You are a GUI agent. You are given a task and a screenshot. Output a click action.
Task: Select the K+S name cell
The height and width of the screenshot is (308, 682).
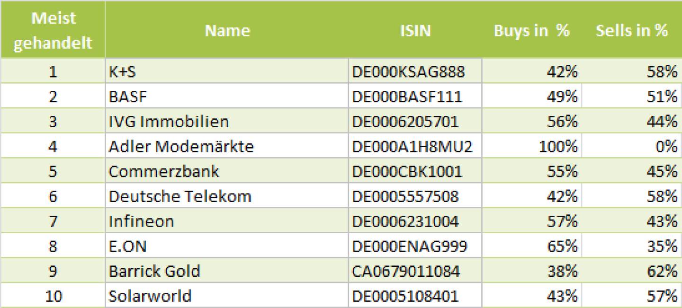point(123,71)
